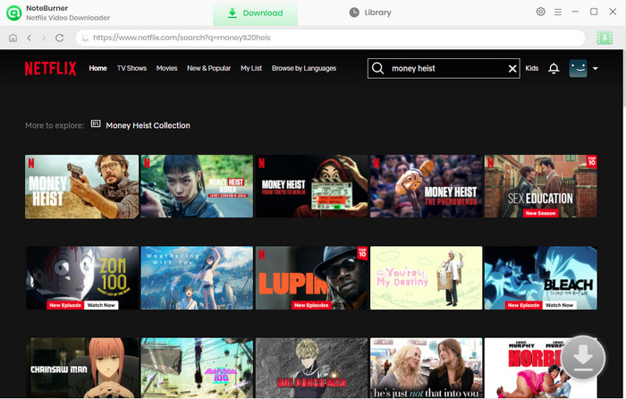Click the Netflix search magnifier icon
The image size is (626, 399).
377,68
